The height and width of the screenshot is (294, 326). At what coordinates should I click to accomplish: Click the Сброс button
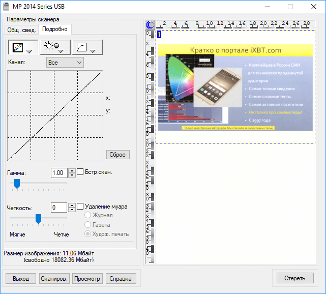pyautogui.click(x=117, y=155)
